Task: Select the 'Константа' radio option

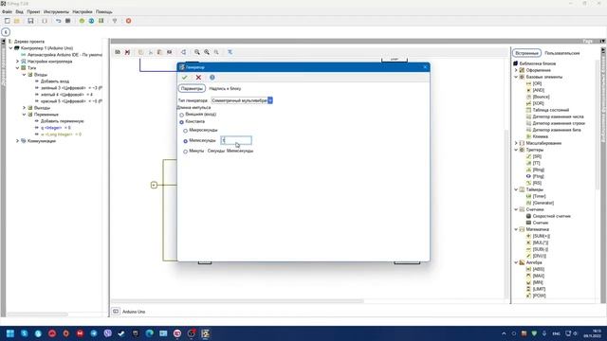Action: (x=181, y=122)
